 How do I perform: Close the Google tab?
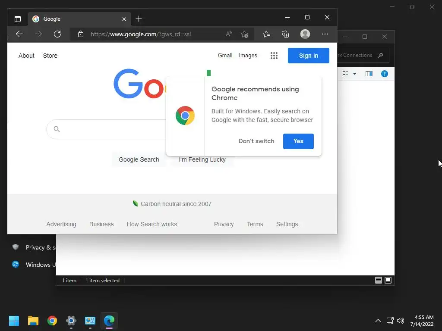(124, 19)
